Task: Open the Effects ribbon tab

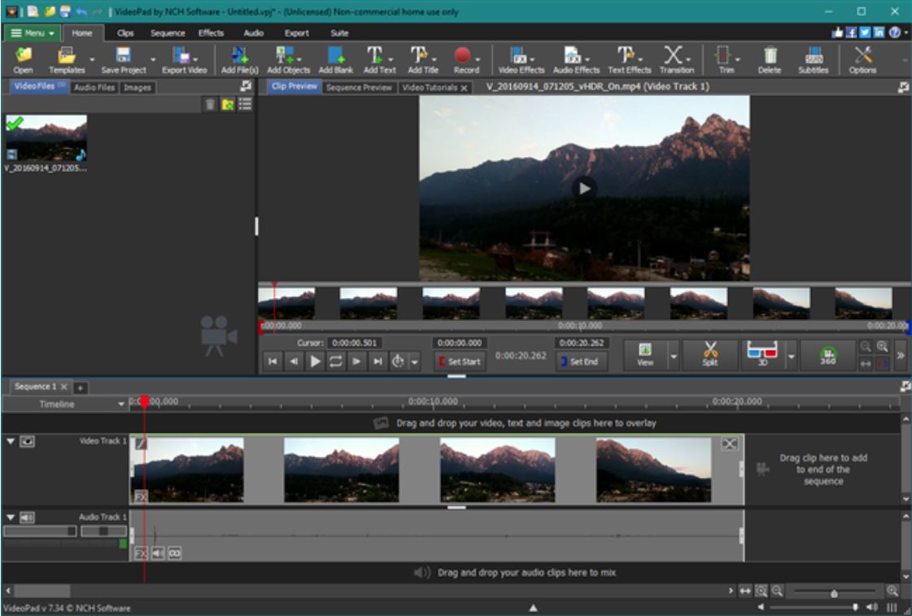Action: (211, 33)
